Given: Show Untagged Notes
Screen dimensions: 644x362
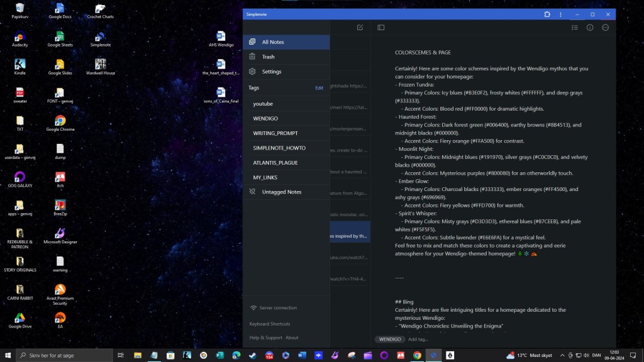Looking at the screenshot, I should pos(281,192).
